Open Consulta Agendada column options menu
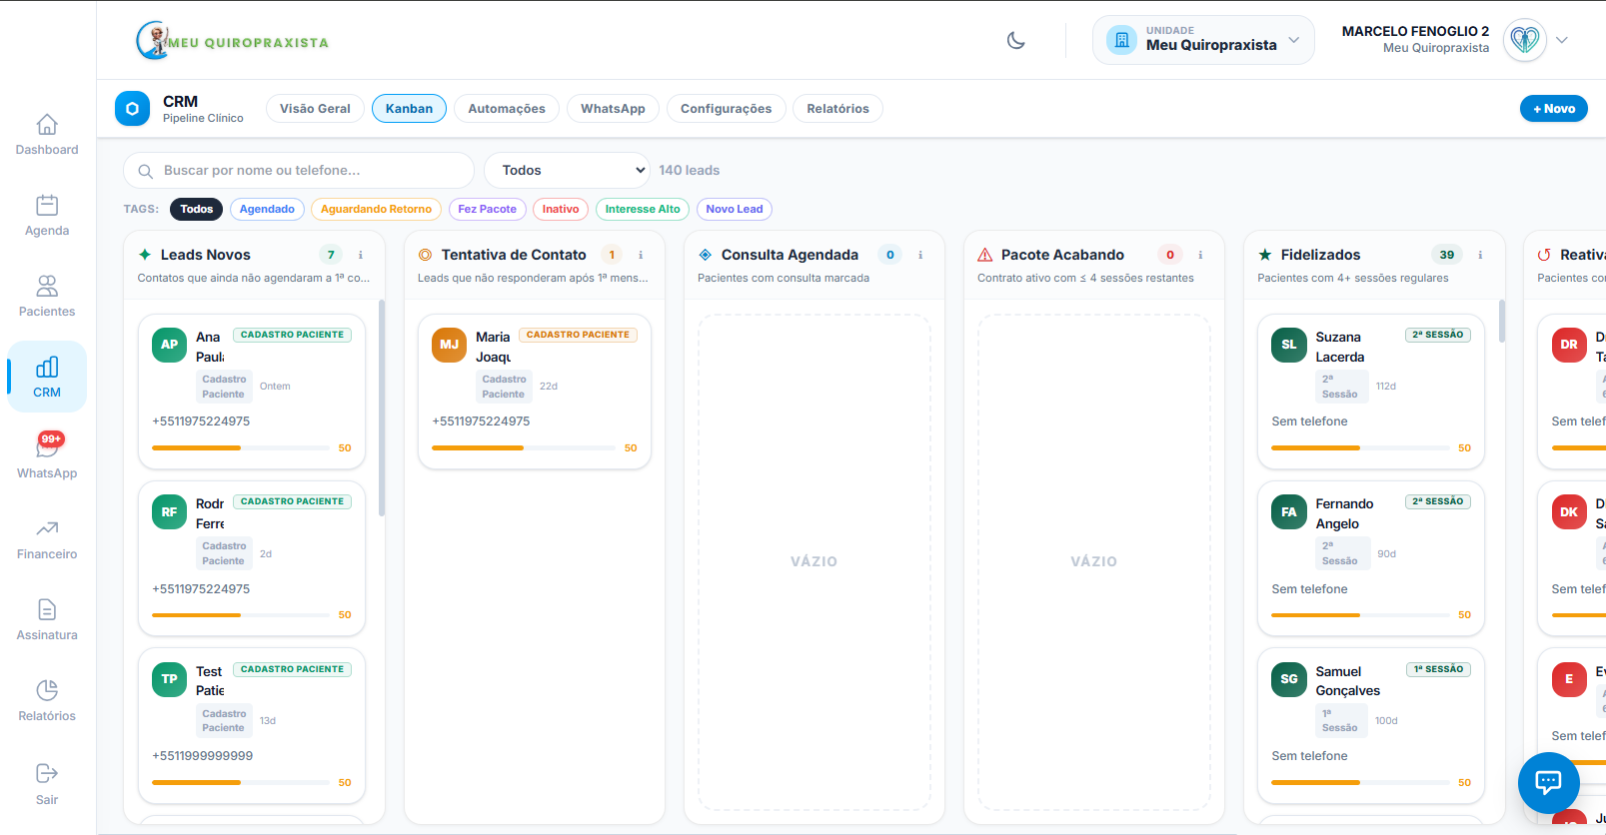 920,255
